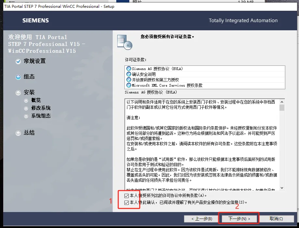Click the license text scrollbar thumb
This screenshot has width=299, height=228.
pos(282,107)
